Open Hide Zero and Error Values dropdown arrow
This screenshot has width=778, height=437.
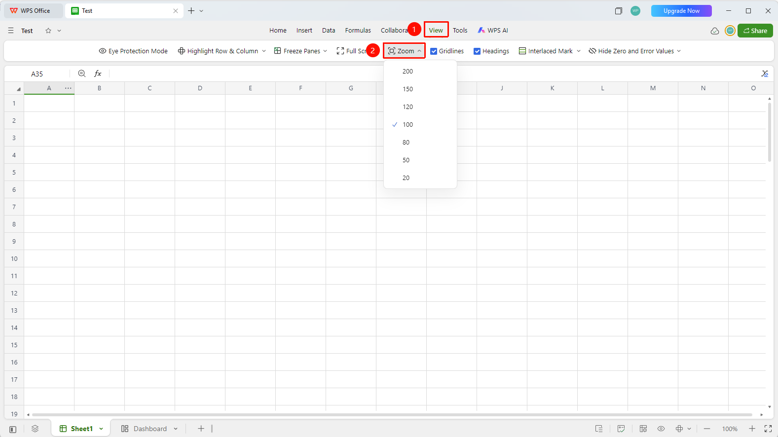(679, 51)
